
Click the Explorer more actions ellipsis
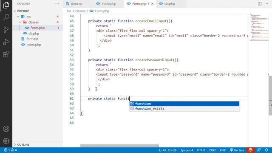(57, 4)
